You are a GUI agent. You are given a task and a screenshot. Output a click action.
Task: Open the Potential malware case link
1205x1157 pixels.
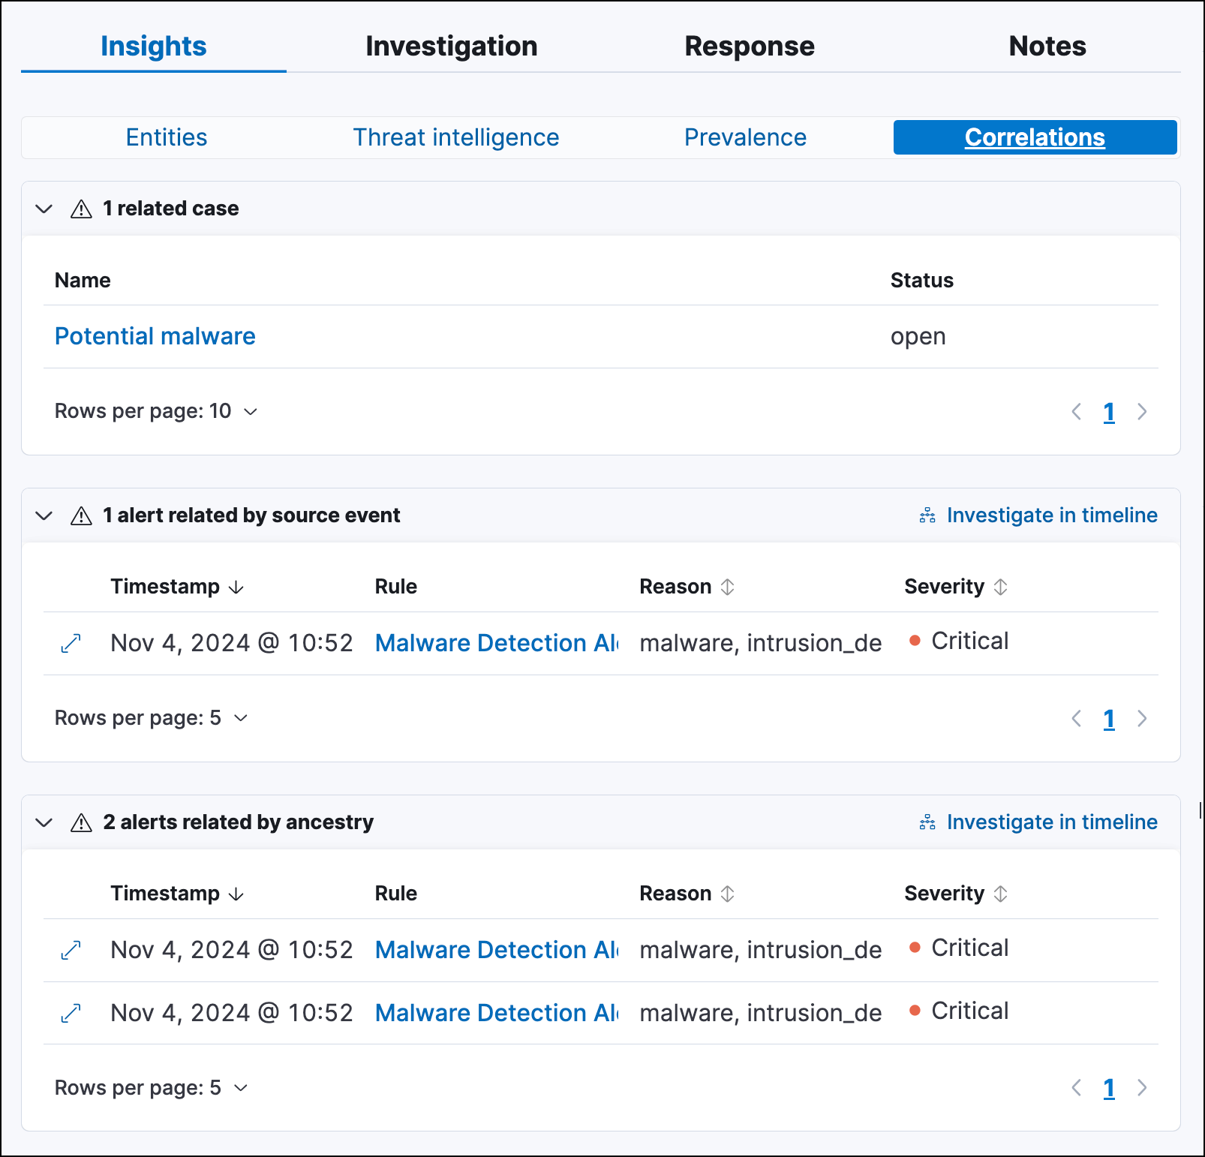tap(155, 336)
